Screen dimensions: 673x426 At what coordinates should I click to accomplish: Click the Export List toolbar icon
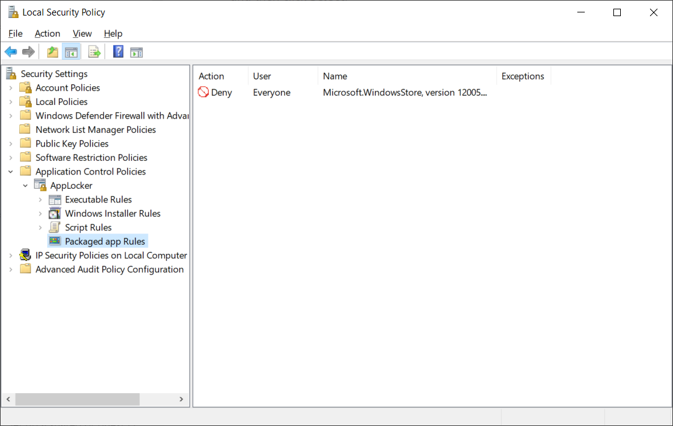click(94, 52)
